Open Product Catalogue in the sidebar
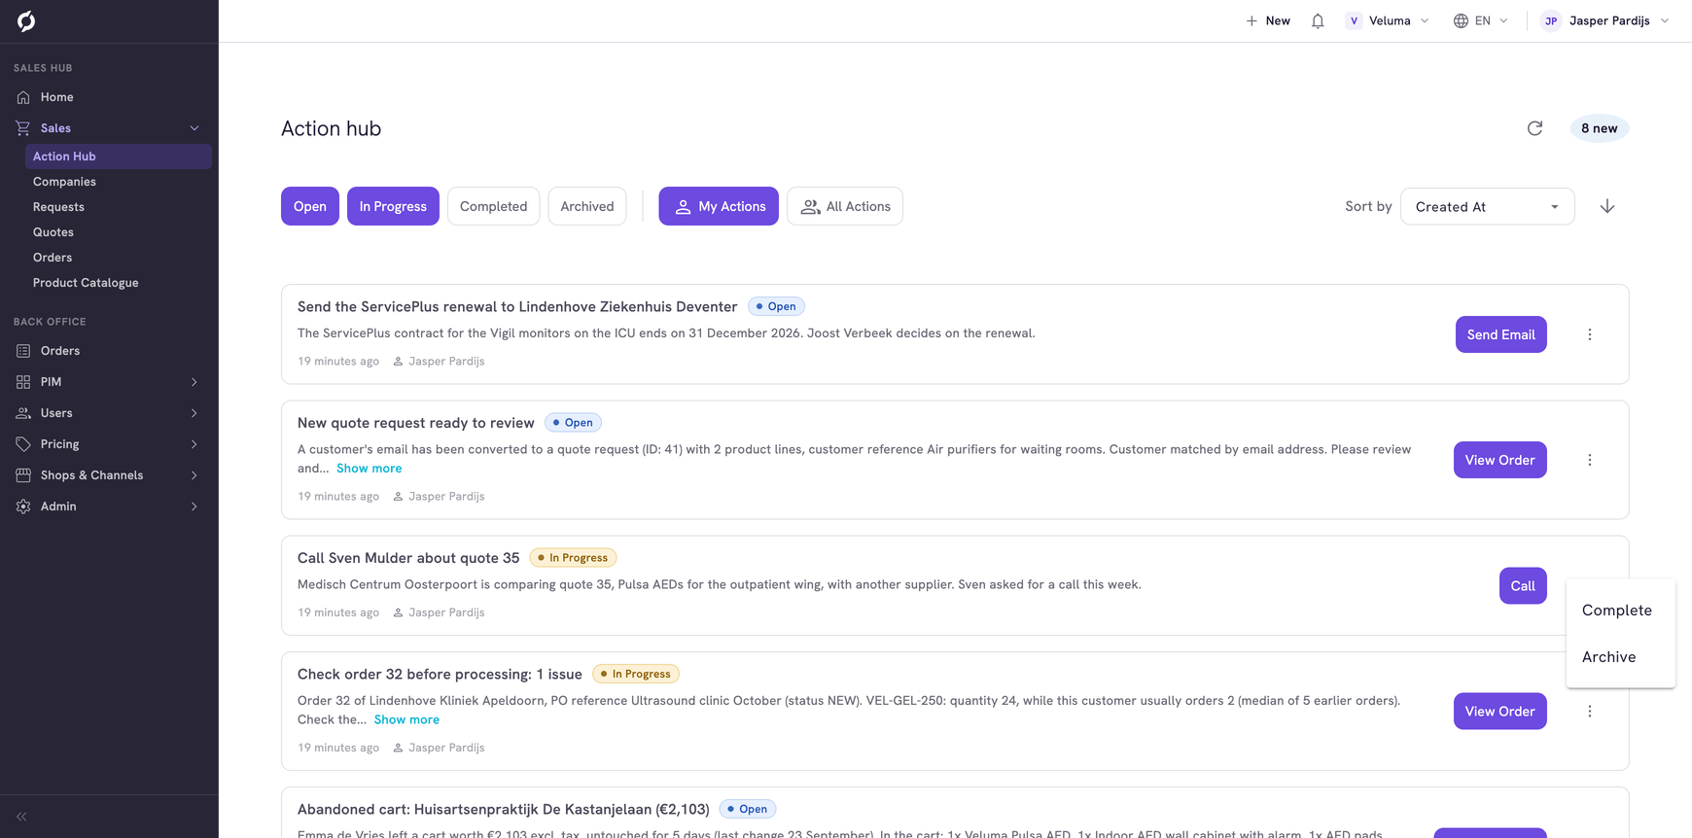 coord(86,283)
